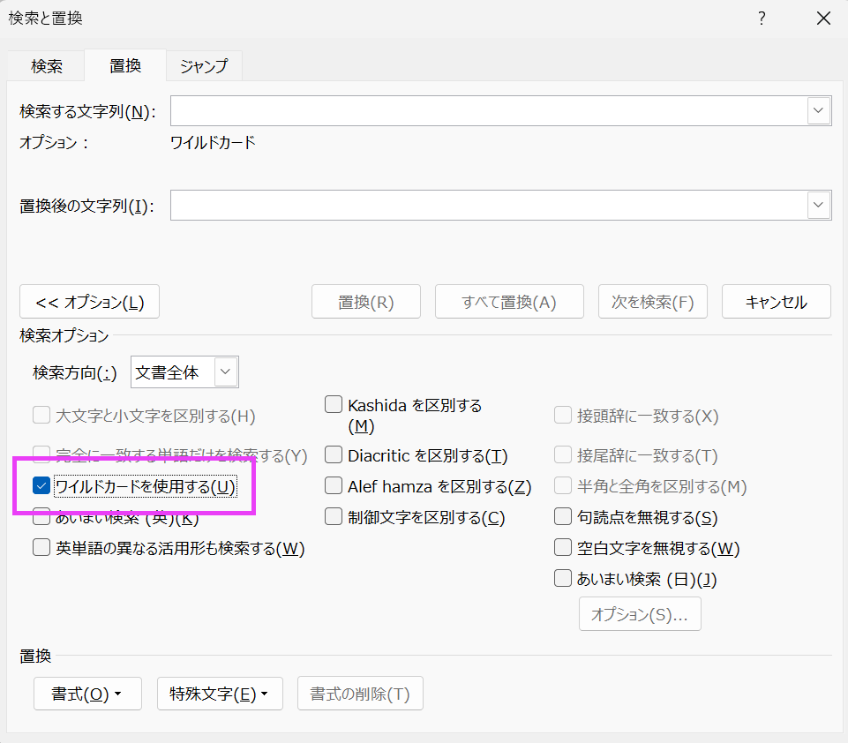Click the help question mark icon
Viewport: 848px width, 743px height.
(762, 19)
